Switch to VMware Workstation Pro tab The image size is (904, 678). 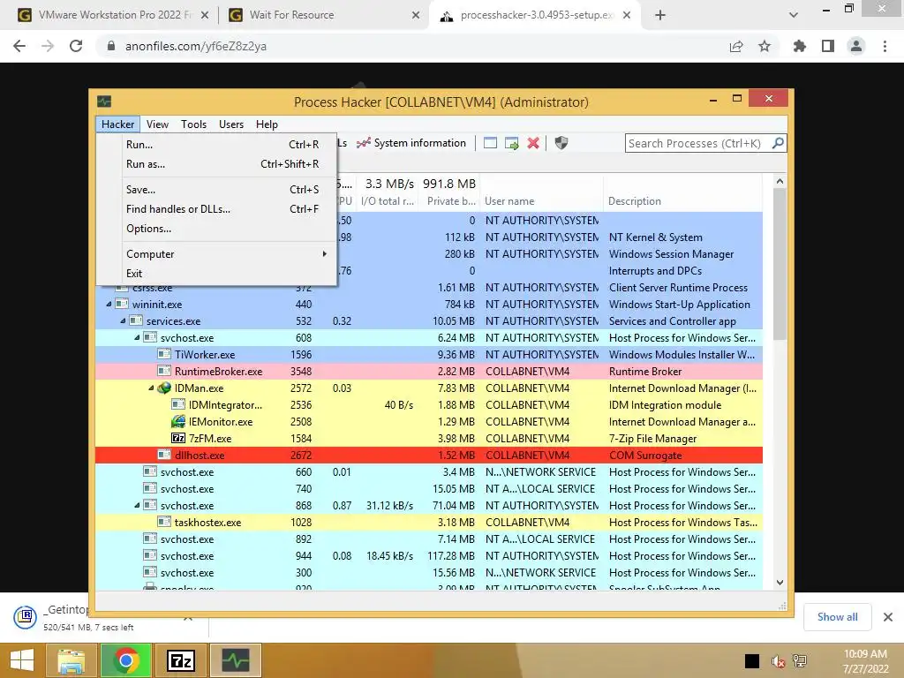coord(114,15)
